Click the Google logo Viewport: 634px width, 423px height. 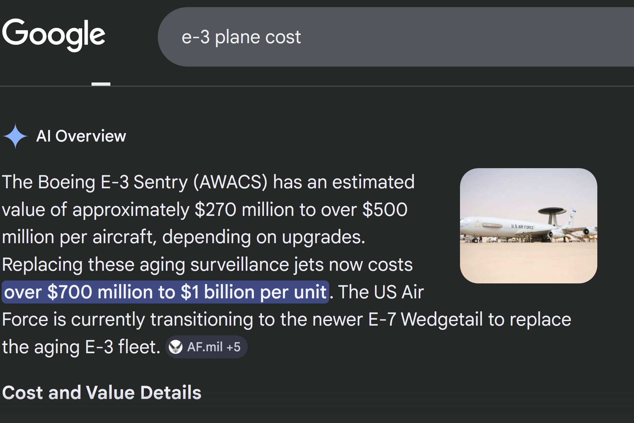[54, 34]
